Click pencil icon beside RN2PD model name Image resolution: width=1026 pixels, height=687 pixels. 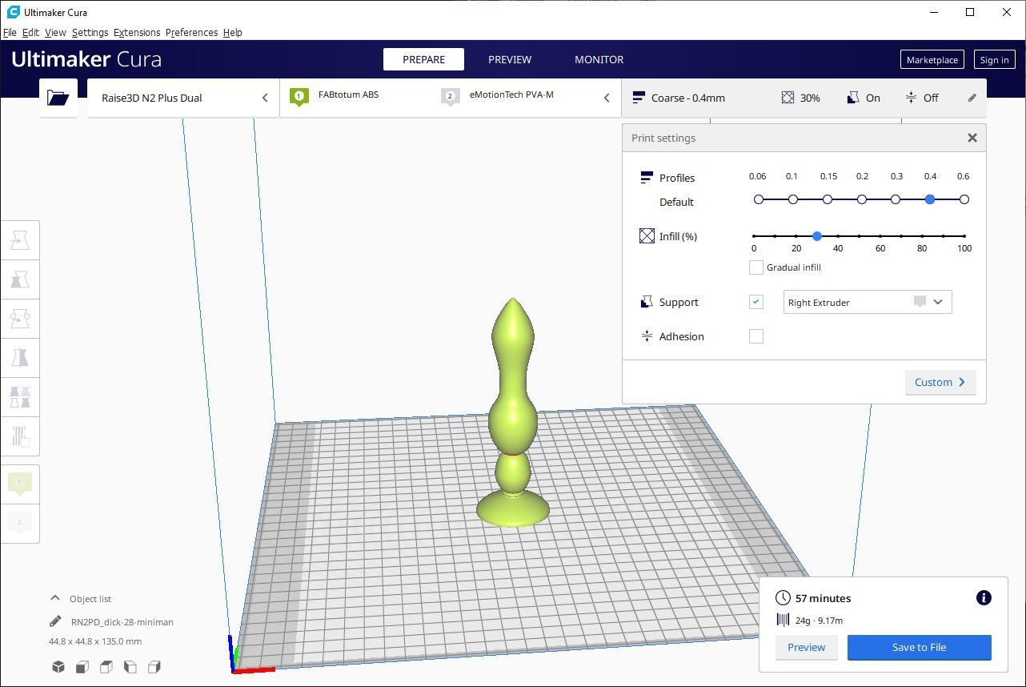(55, 621)
